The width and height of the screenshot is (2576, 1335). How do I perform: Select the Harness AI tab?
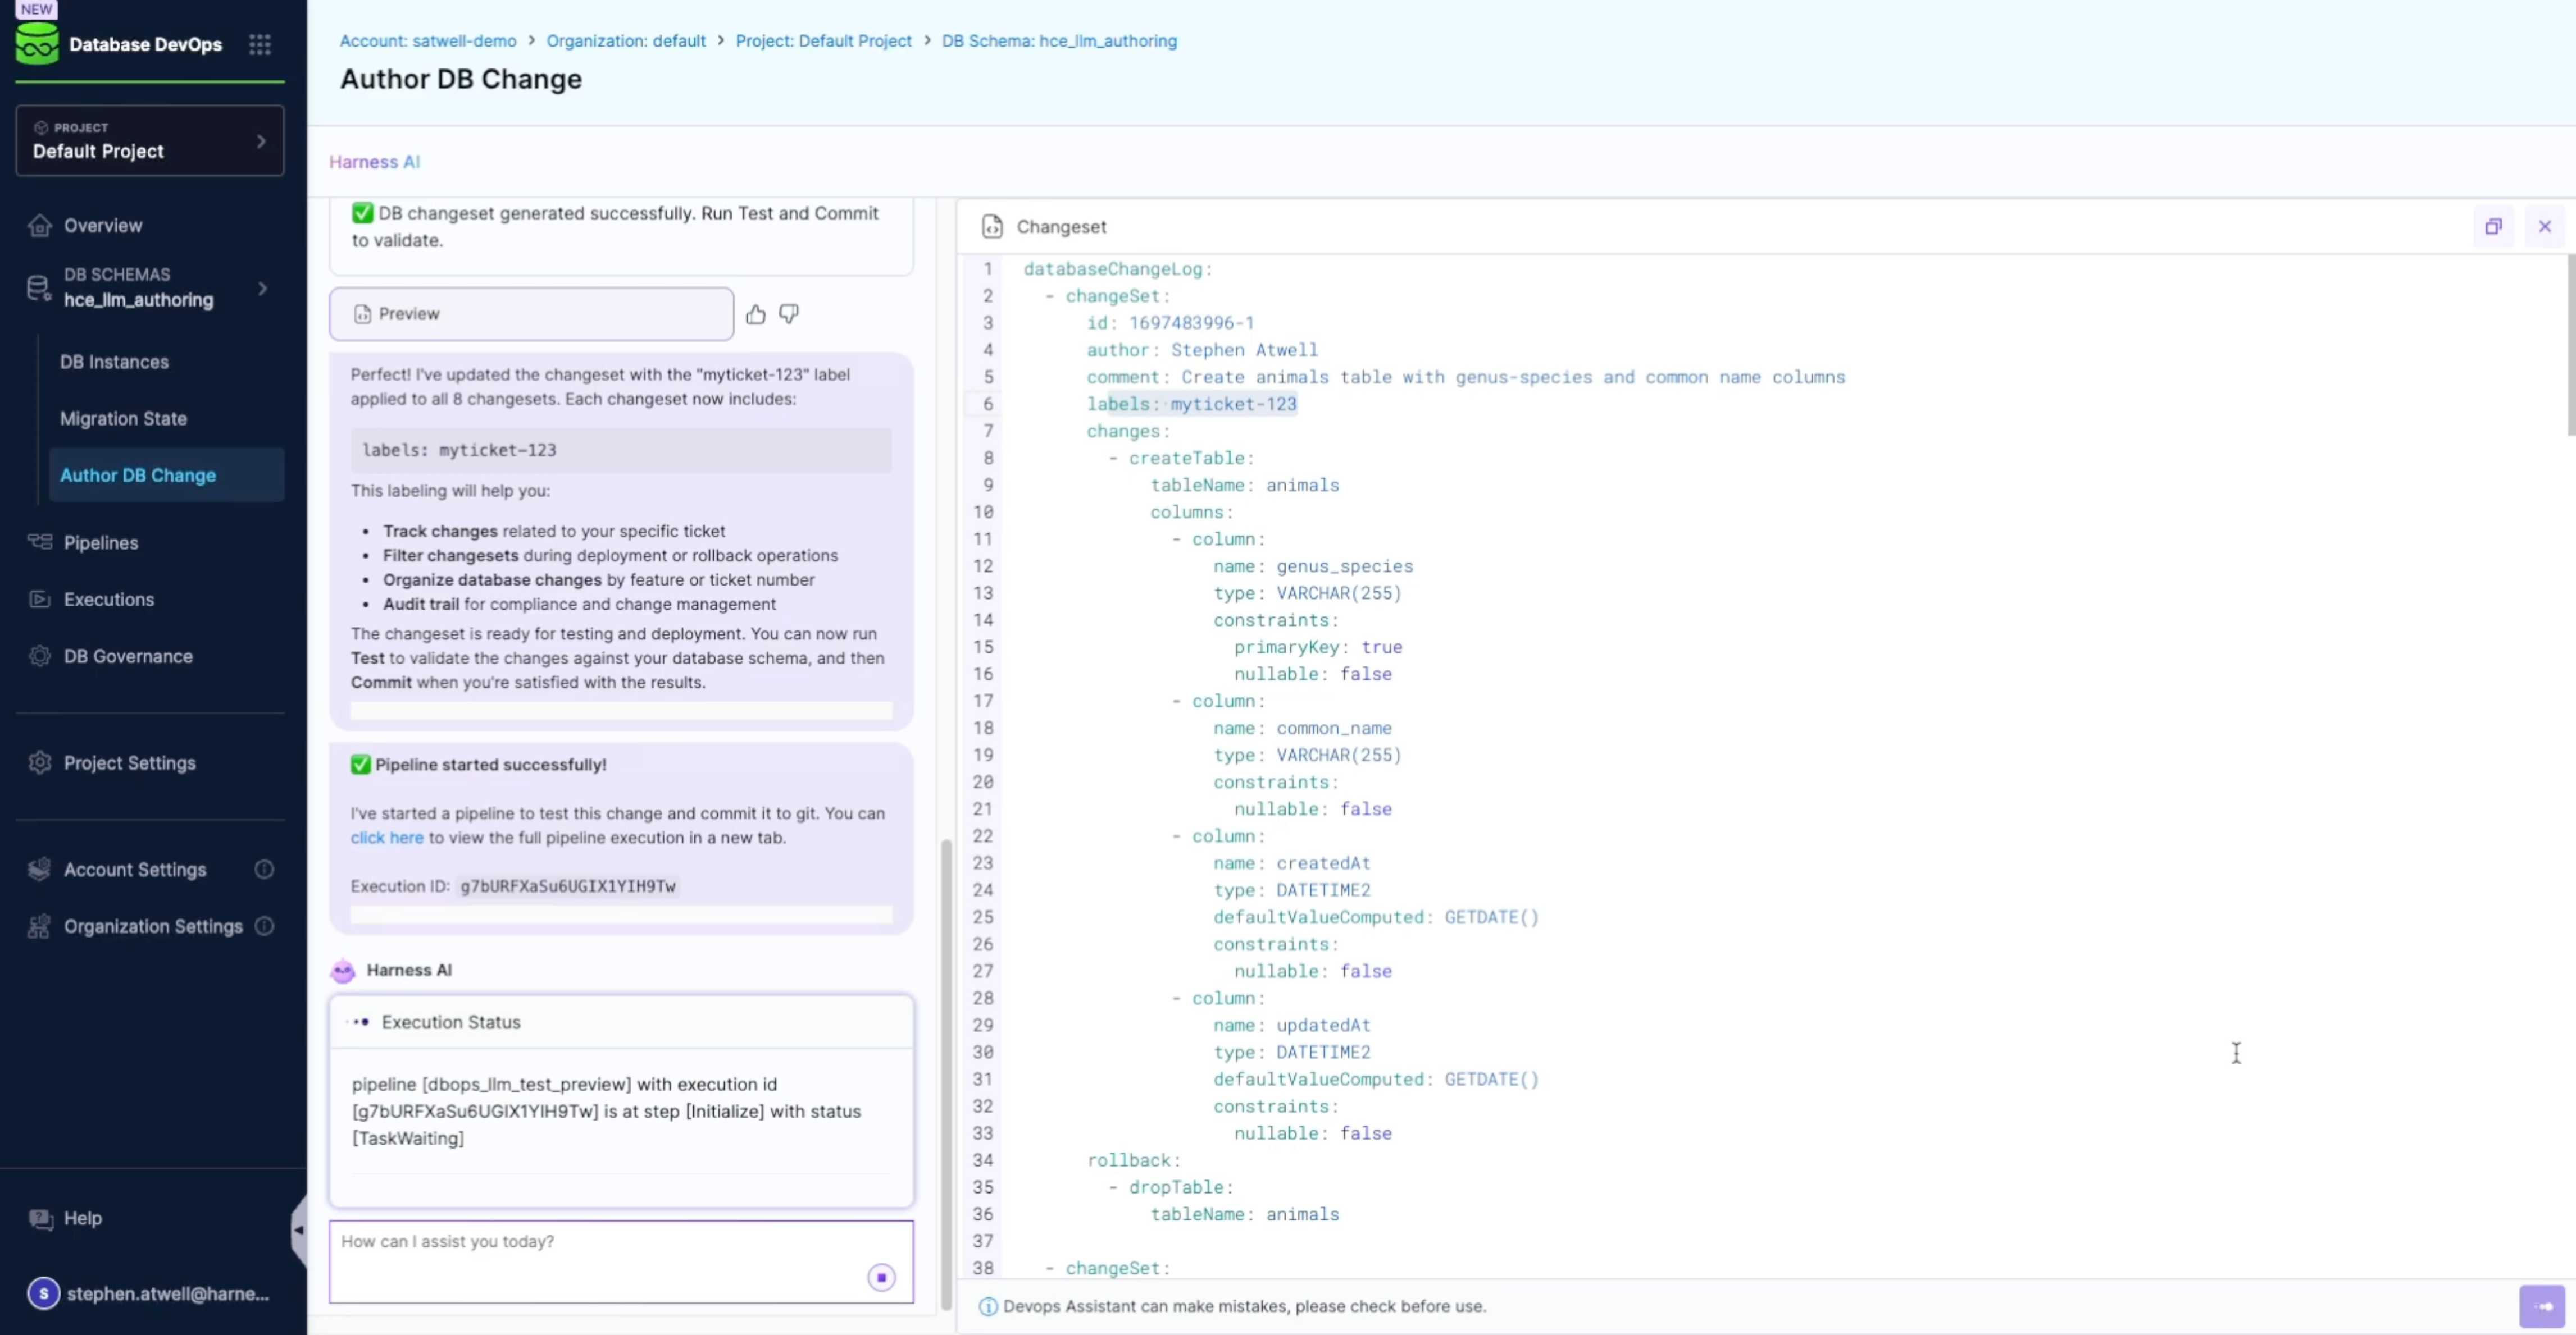pos(374,162)
